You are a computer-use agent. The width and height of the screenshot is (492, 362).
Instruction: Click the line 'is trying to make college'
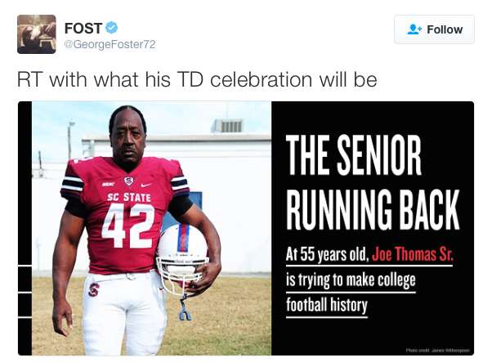pos(351,281)
